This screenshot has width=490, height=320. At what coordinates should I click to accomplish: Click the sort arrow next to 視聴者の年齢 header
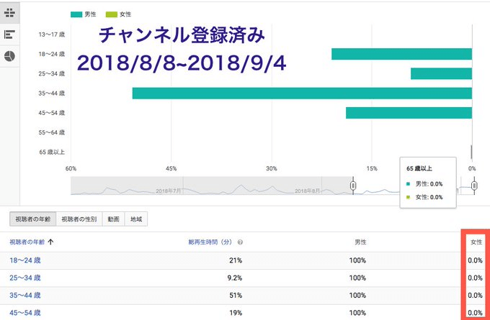pos(50,243)
